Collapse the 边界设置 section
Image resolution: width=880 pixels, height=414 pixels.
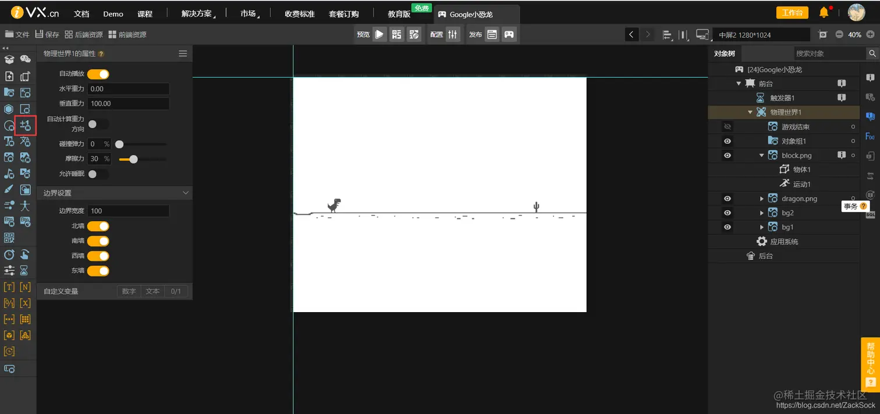(186, 193)
